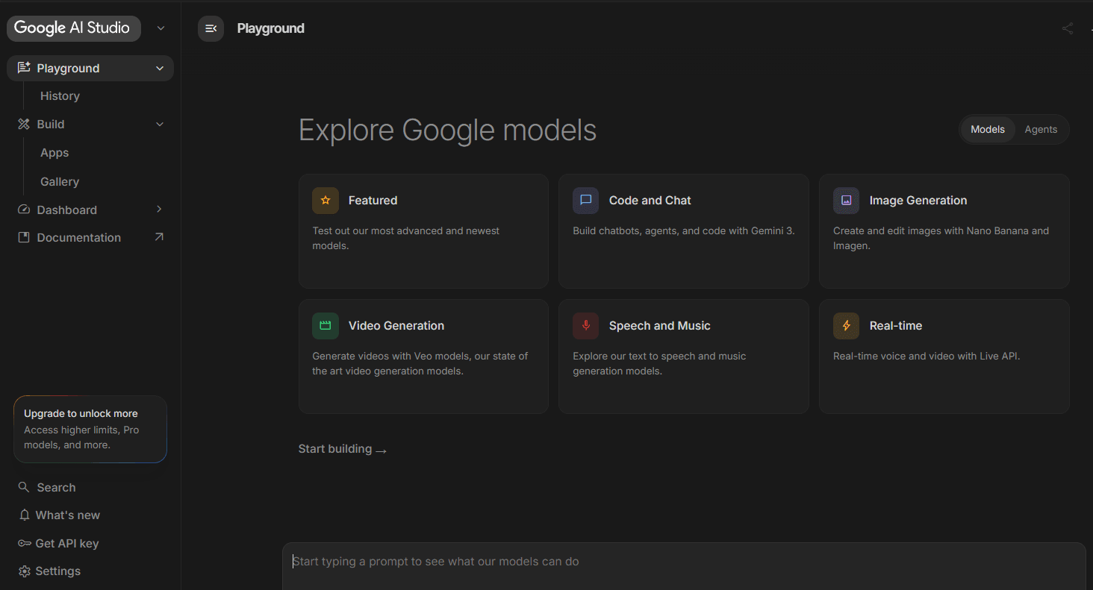Open the Speech and Music card title
This screenshot has height=590, width=1093.
point(660,325)
